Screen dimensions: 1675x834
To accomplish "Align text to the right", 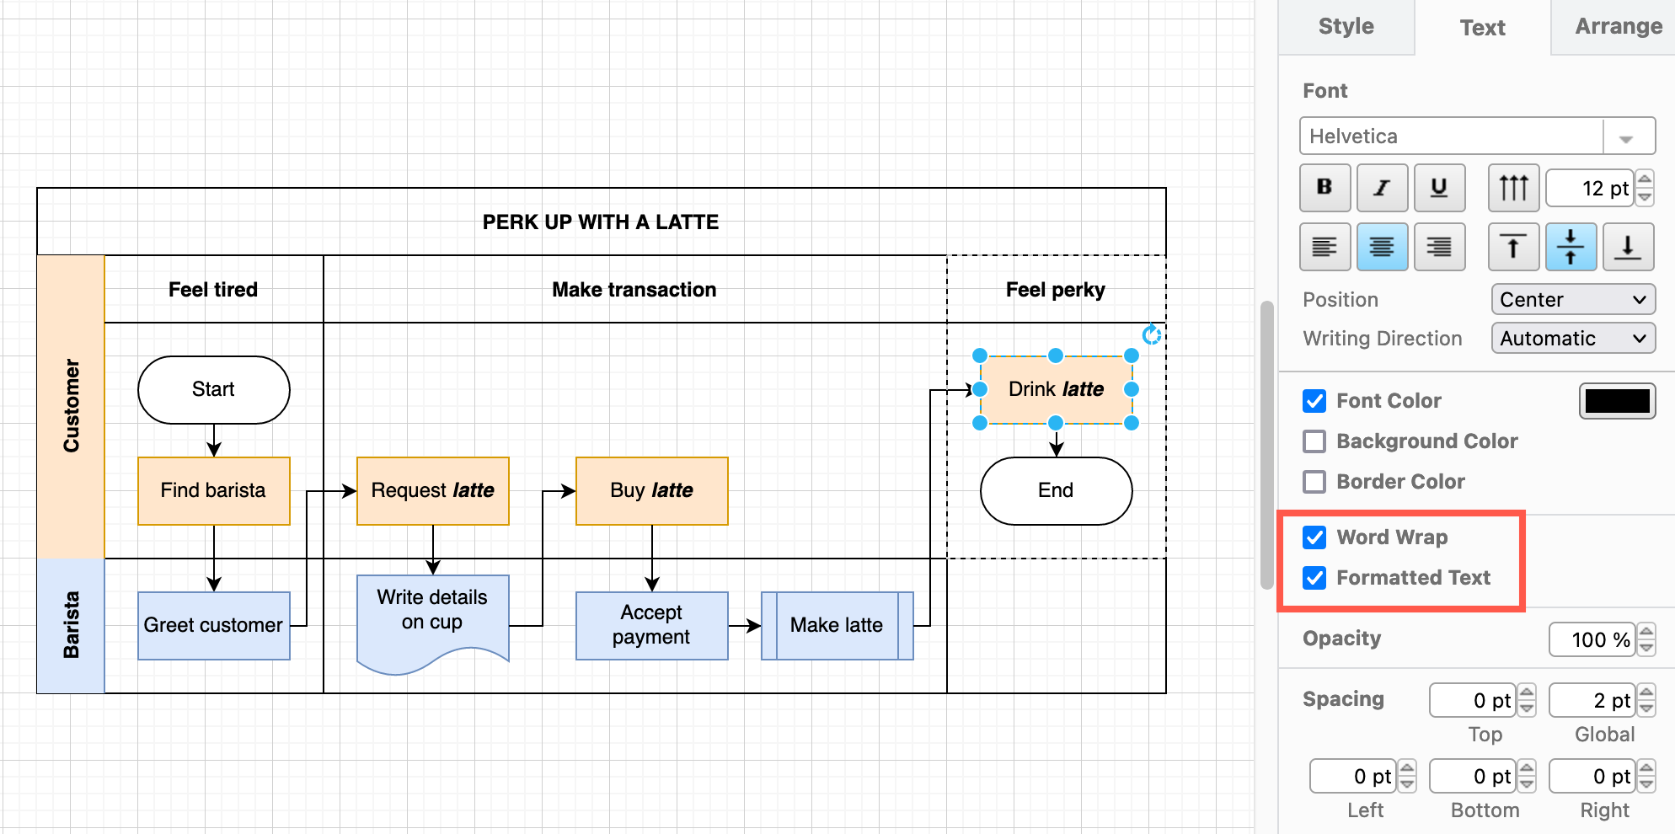I will (x=1439, y=247).
